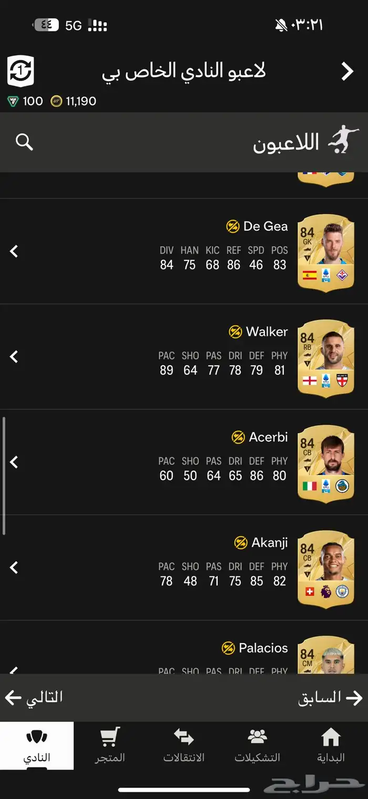
Task: Go back using the header right arrow
Action: (x=347, y=71)
